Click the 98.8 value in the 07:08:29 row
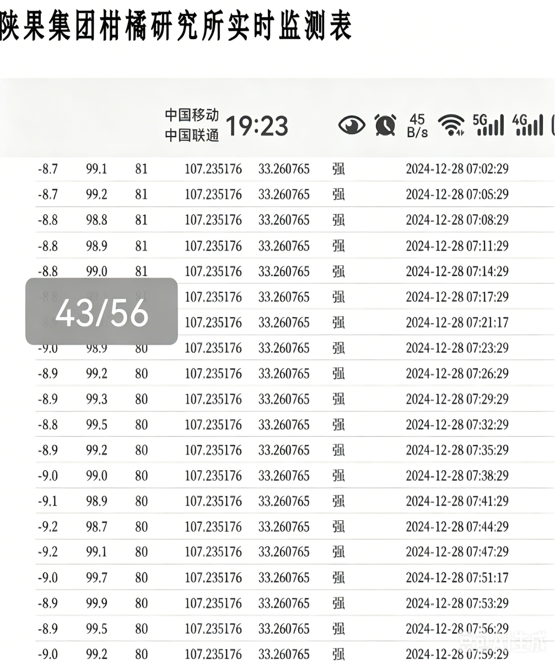This screenshot has height=664, width=555. click(96, 220)
